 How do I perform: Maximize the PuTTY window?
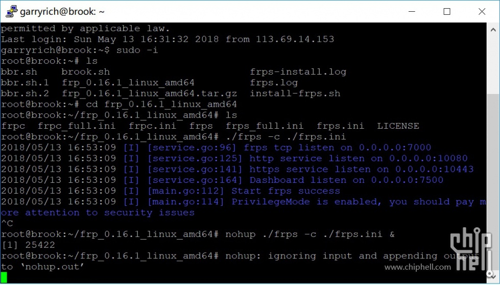point(446,11)
